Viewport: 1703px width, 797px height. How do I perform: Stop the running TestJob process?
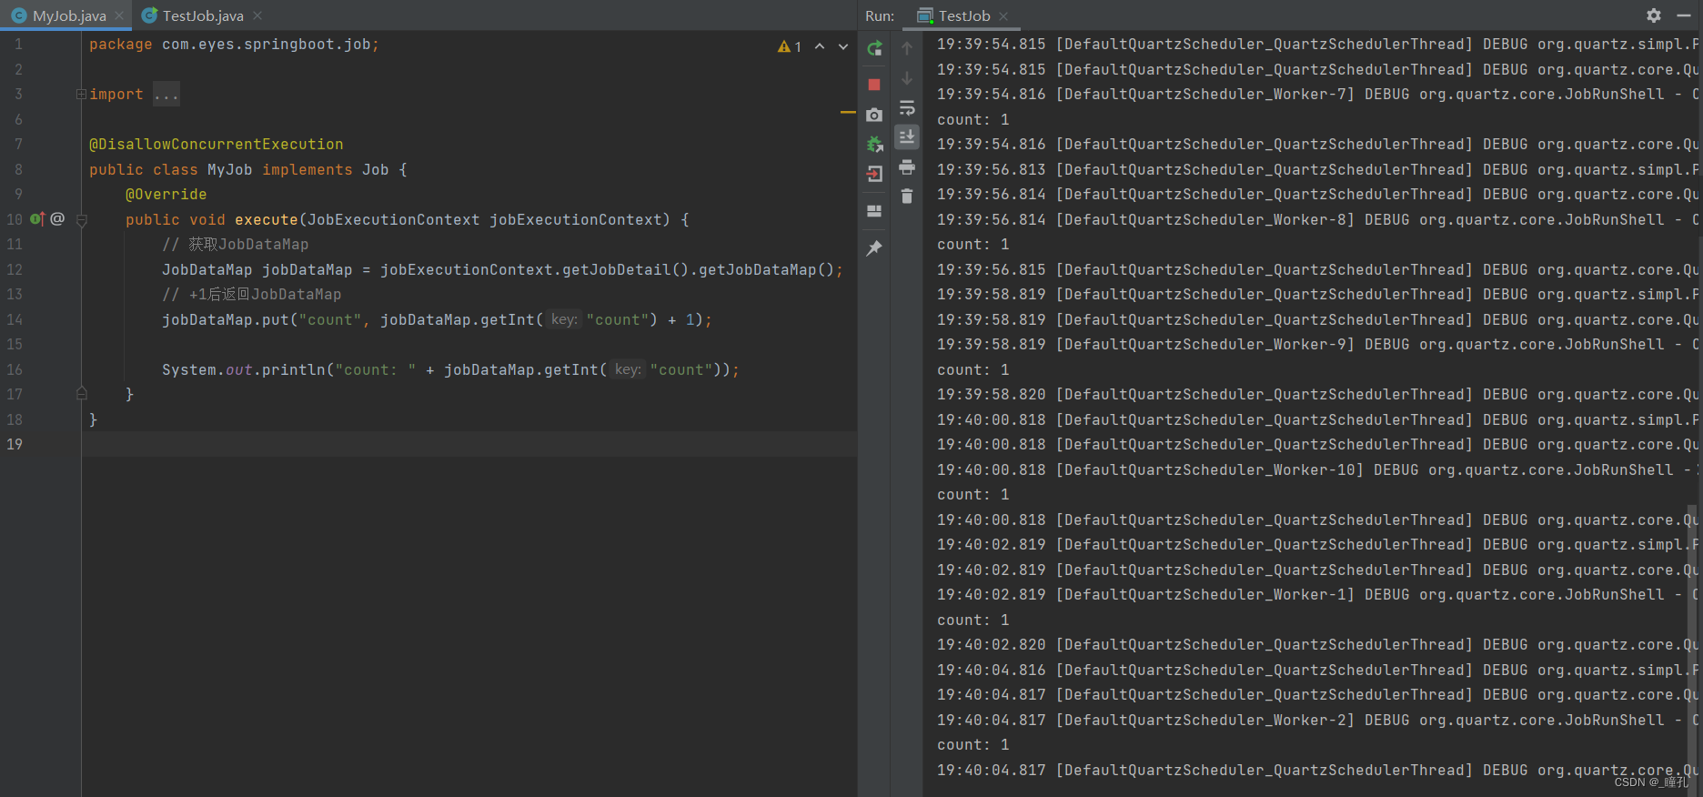click(874, 85)
